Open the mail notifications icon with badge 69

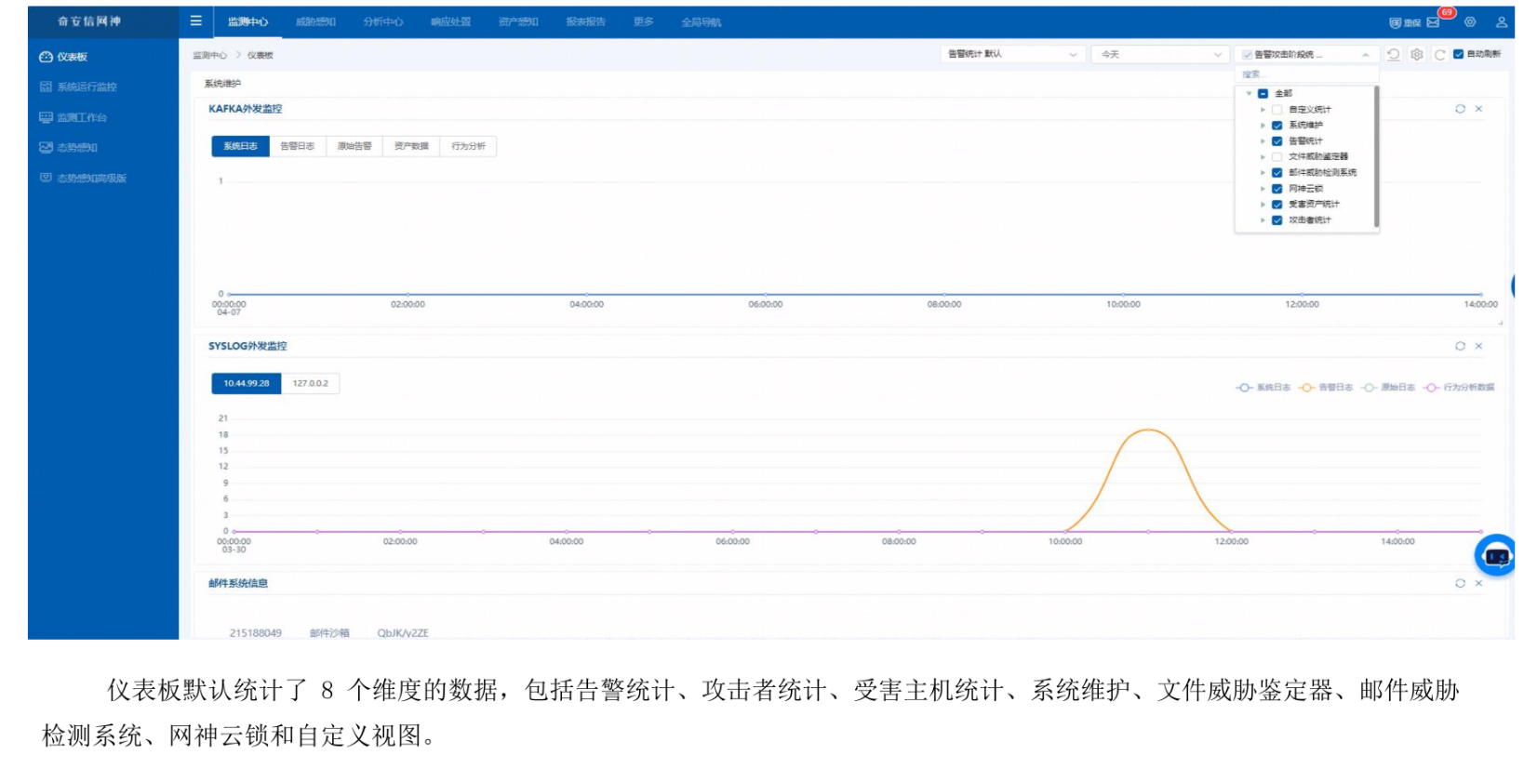(1433, 22)
